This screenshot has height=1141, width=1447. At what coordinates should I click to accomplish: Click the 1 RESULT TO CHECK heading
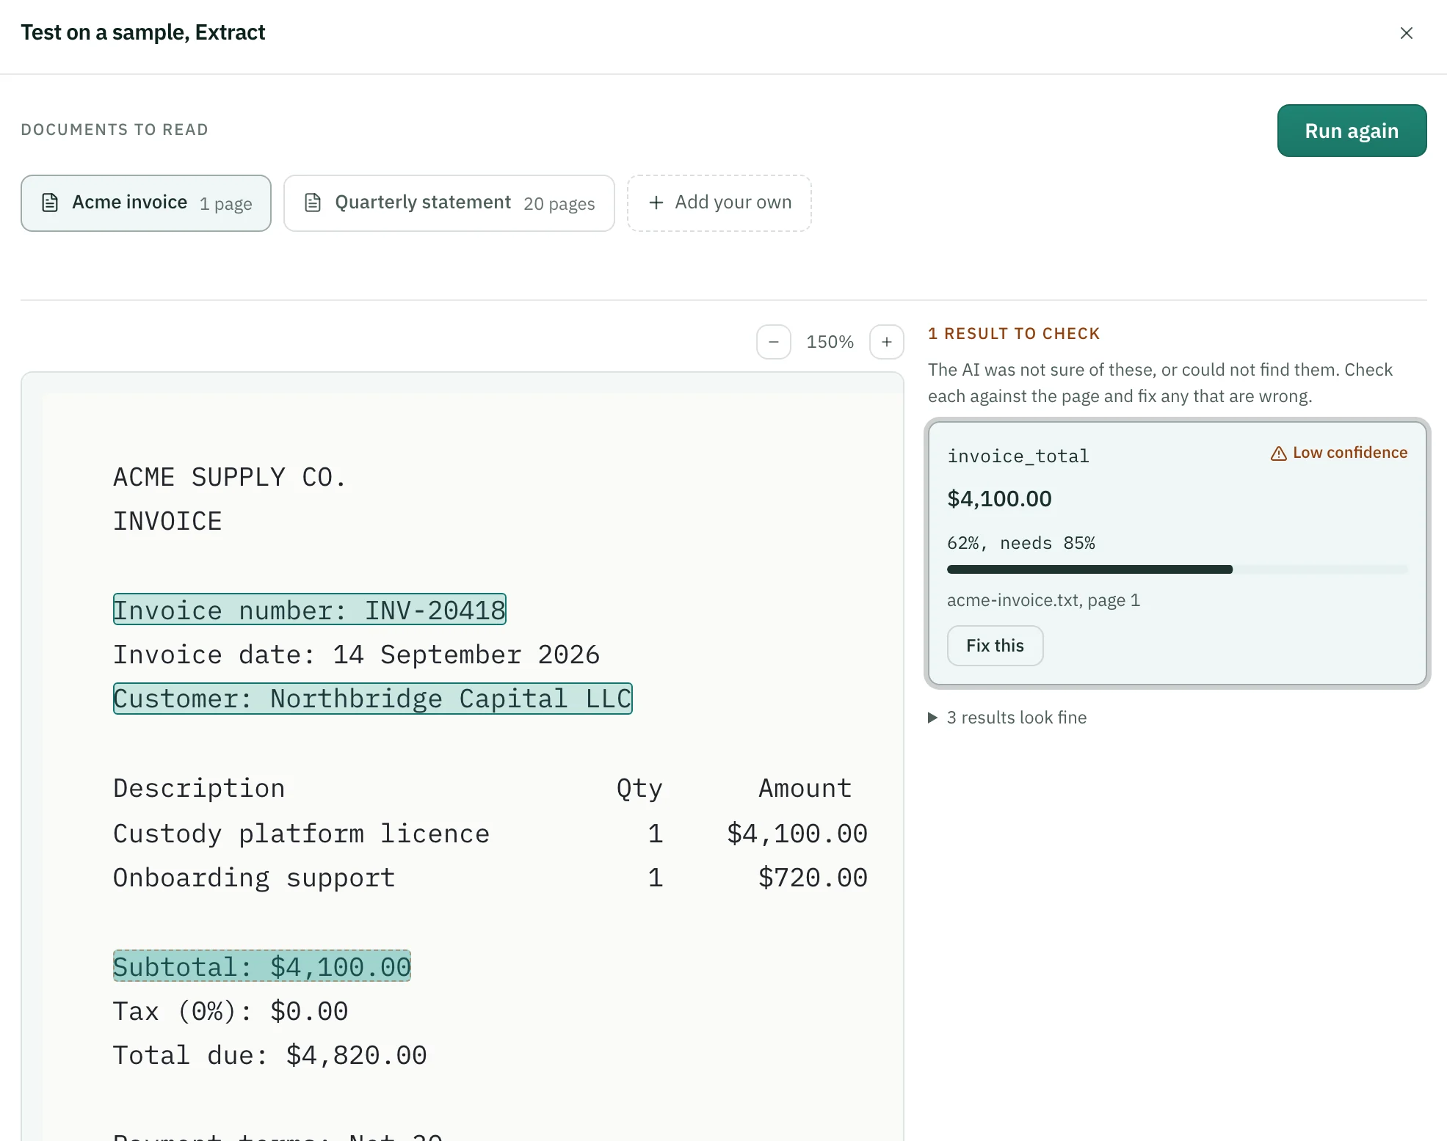[1014, 334]
